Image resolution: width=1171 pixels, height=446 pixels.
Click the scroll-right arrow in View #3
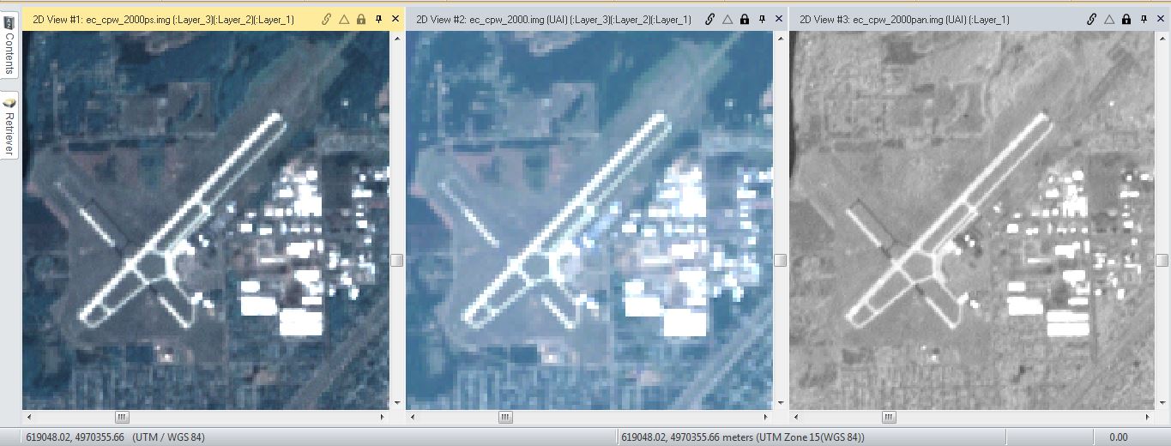(1150, 417)
